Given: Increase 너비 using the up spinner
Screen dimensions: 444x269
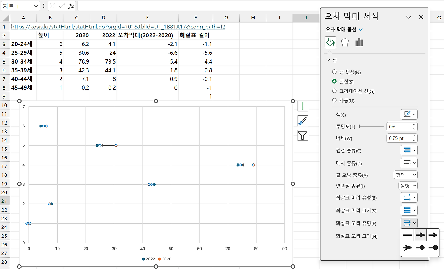Looking at the screenshot, I should coord(414,136).
